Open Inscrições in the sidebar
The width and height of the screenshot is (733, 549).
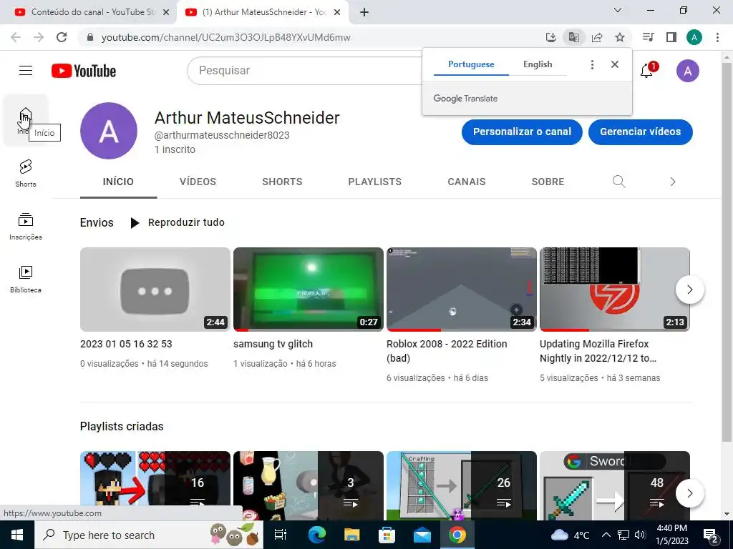26,227
